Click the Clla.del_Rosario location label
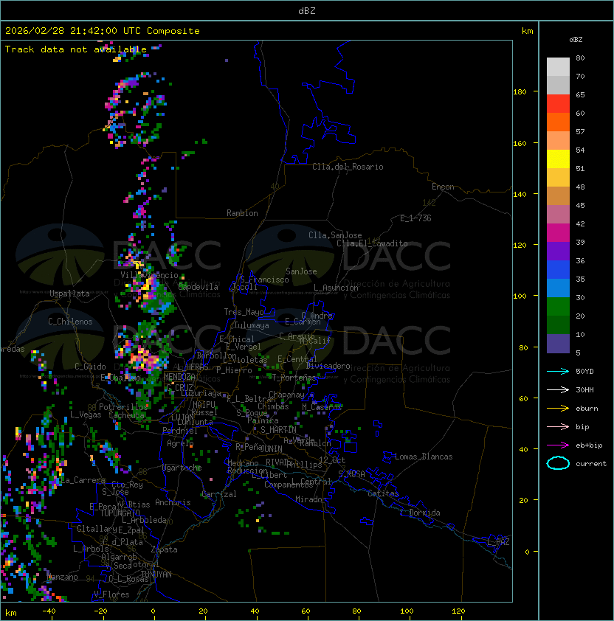614x621 pixels. point(348,167)
